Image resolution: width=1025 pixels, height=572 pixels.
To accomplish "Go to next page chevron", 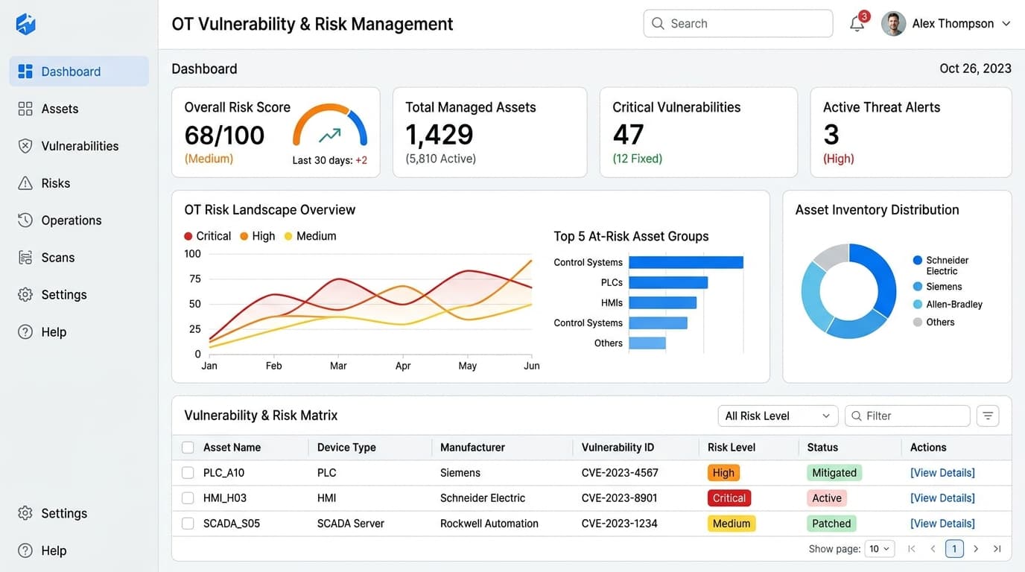I will pos(976,549).
